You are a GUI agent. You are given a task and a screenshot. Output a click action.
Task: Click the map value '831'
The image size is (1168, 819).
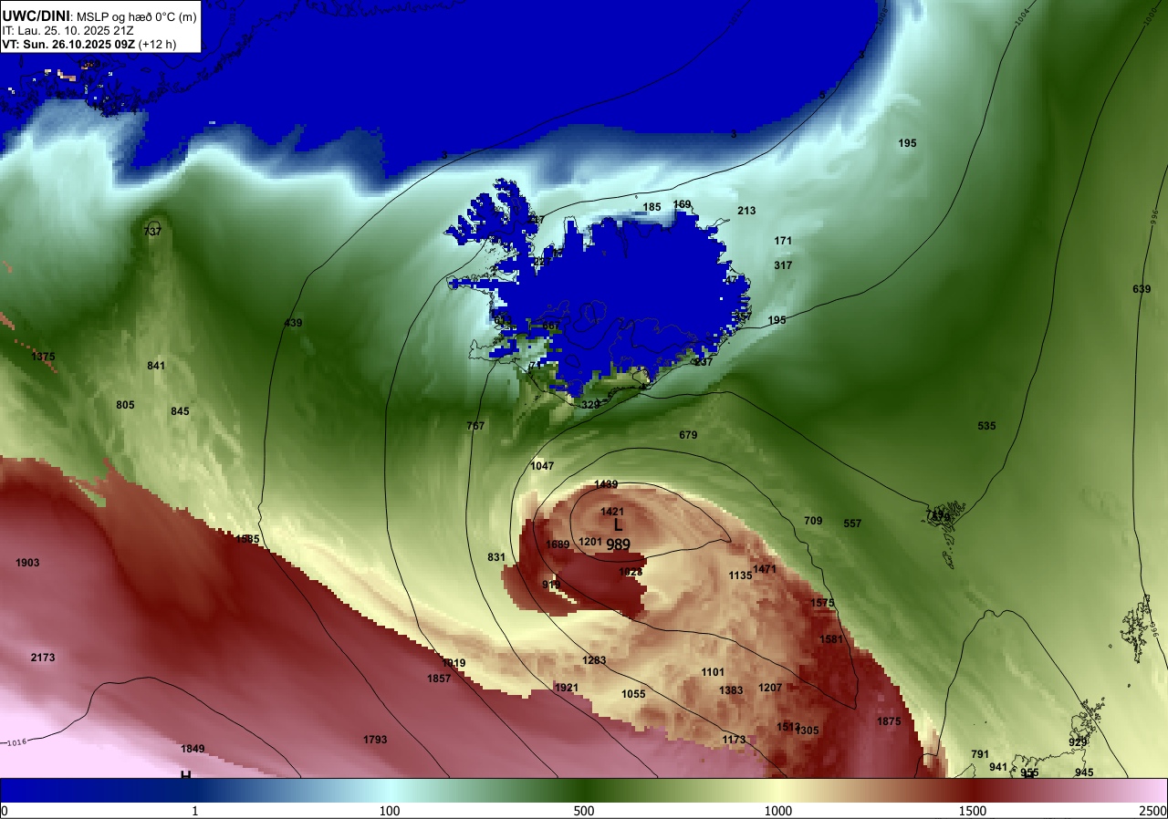click(x=496, y=557)
